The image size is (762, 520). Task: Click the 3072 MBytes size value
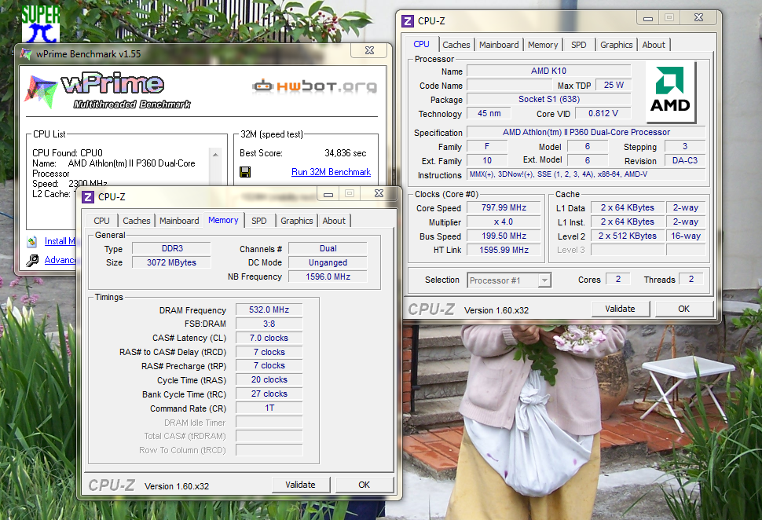(x=171, y=262)
